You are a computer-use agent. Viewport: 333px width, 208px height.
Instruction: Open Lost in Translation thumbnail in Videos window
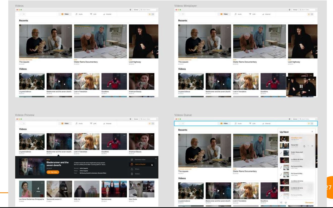pyautogui.click(x=87, y=81)
